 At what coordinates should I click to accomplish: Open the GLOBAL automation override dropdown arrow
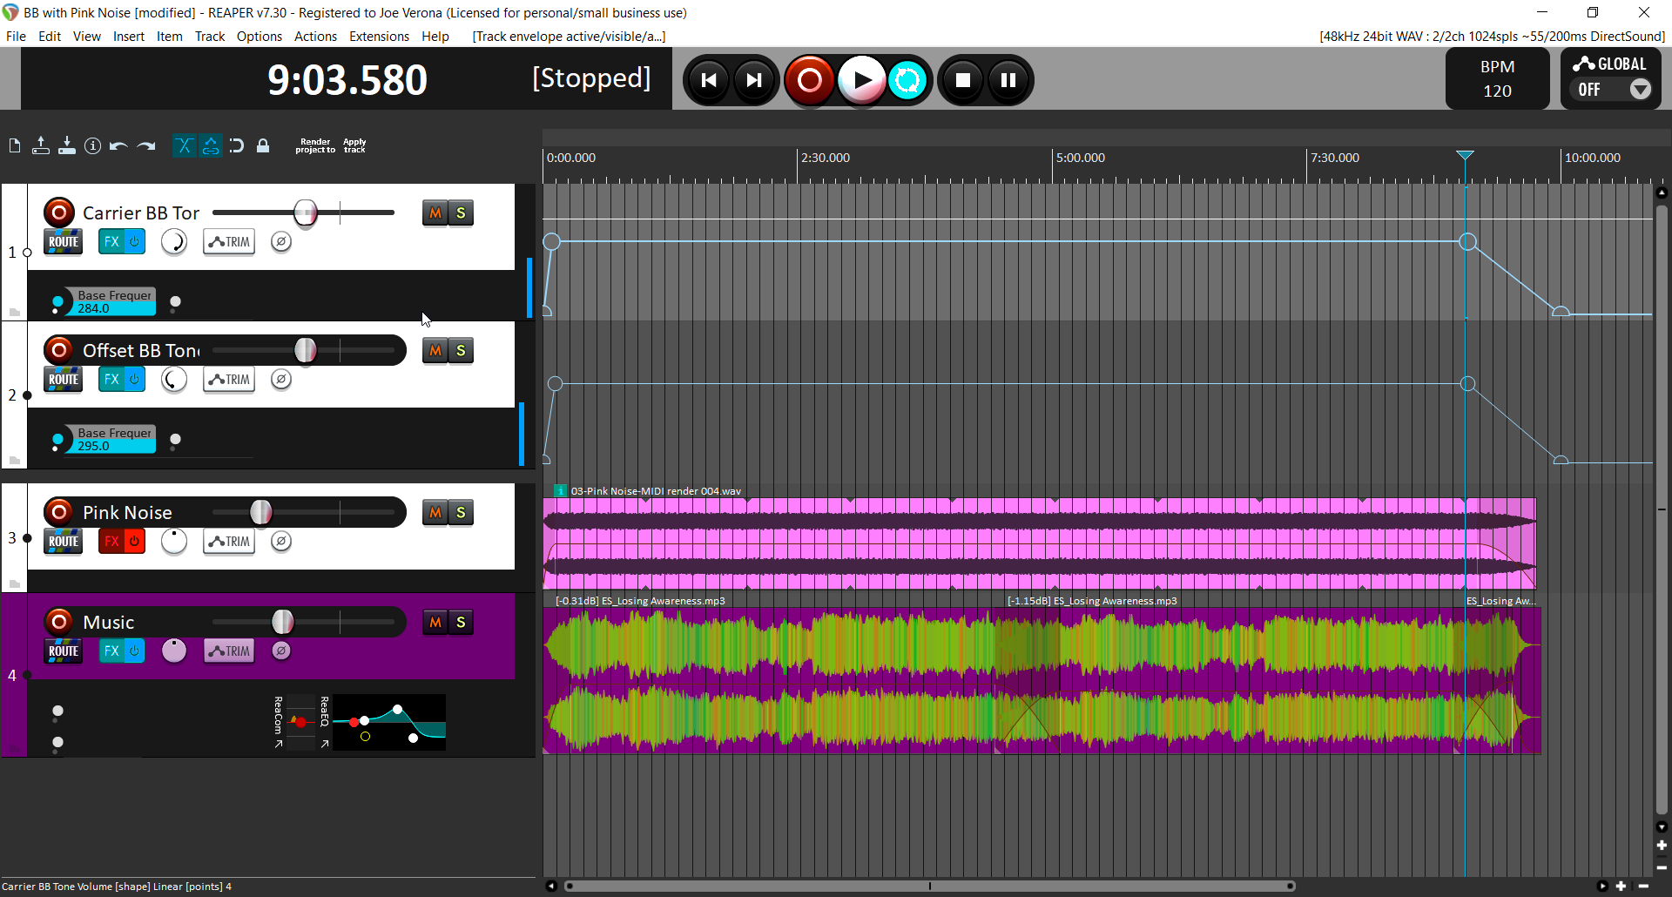1640,90
